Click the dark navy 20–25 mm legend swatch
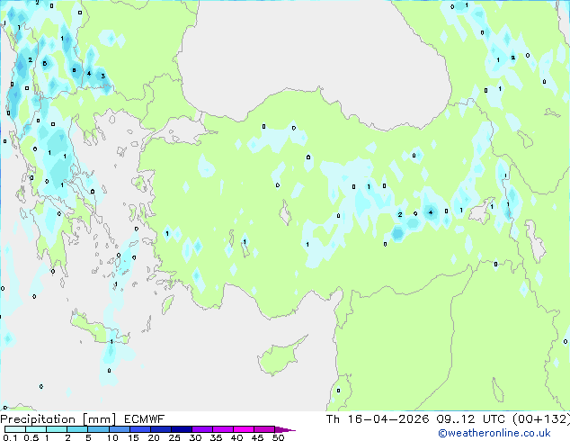 click(x=164, y=429)
